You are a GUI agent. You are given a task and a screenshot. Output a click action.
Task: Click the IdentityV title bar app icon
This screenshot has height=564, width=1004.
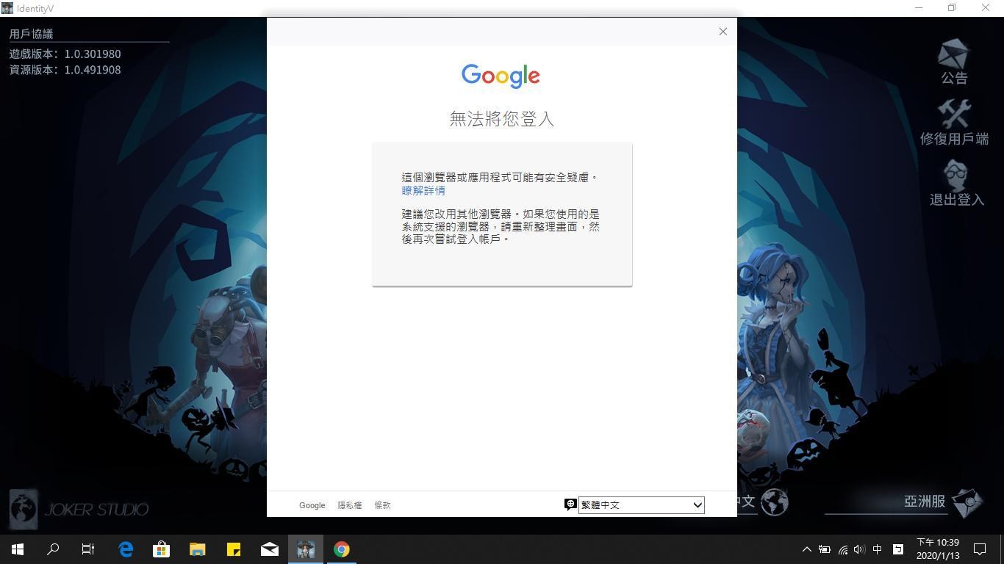click(7, 8)
